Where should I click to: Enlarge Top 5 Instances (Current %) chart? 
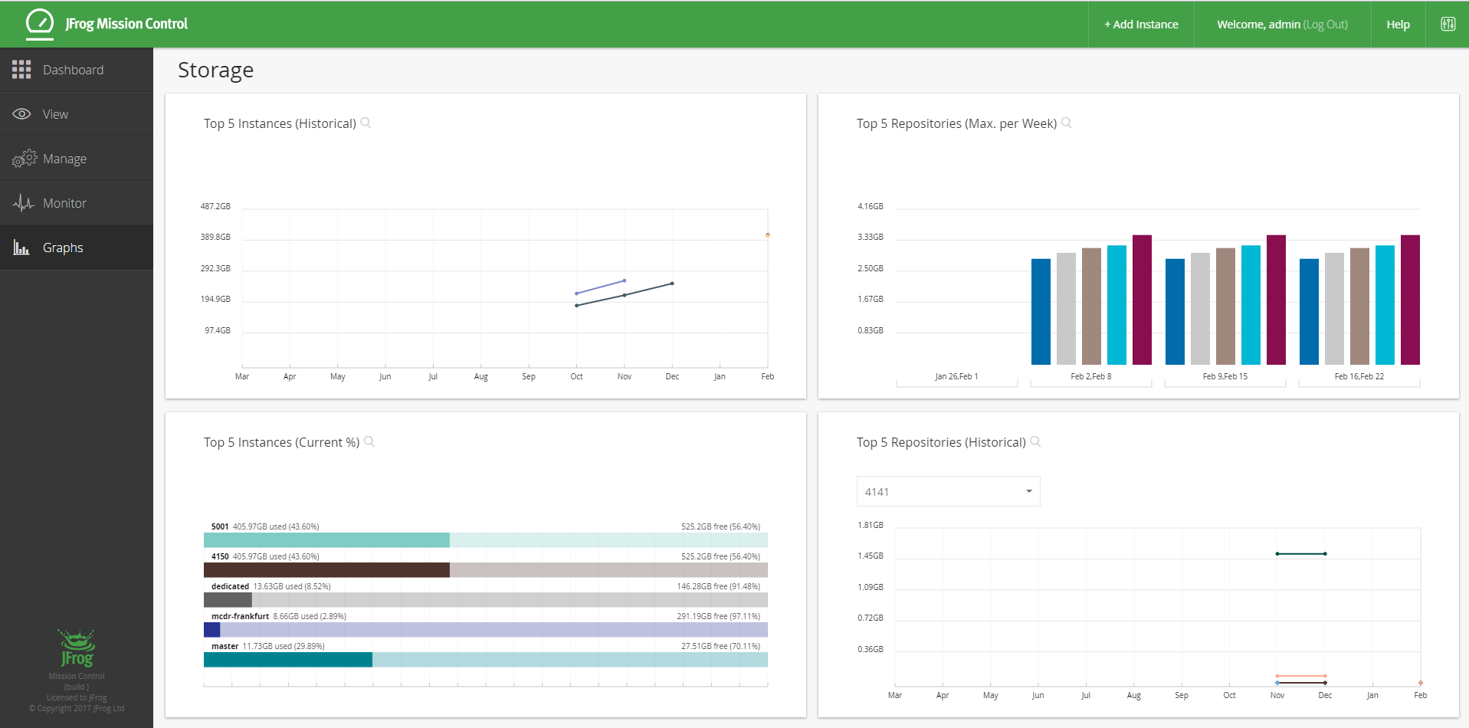[x=369, y=441]
